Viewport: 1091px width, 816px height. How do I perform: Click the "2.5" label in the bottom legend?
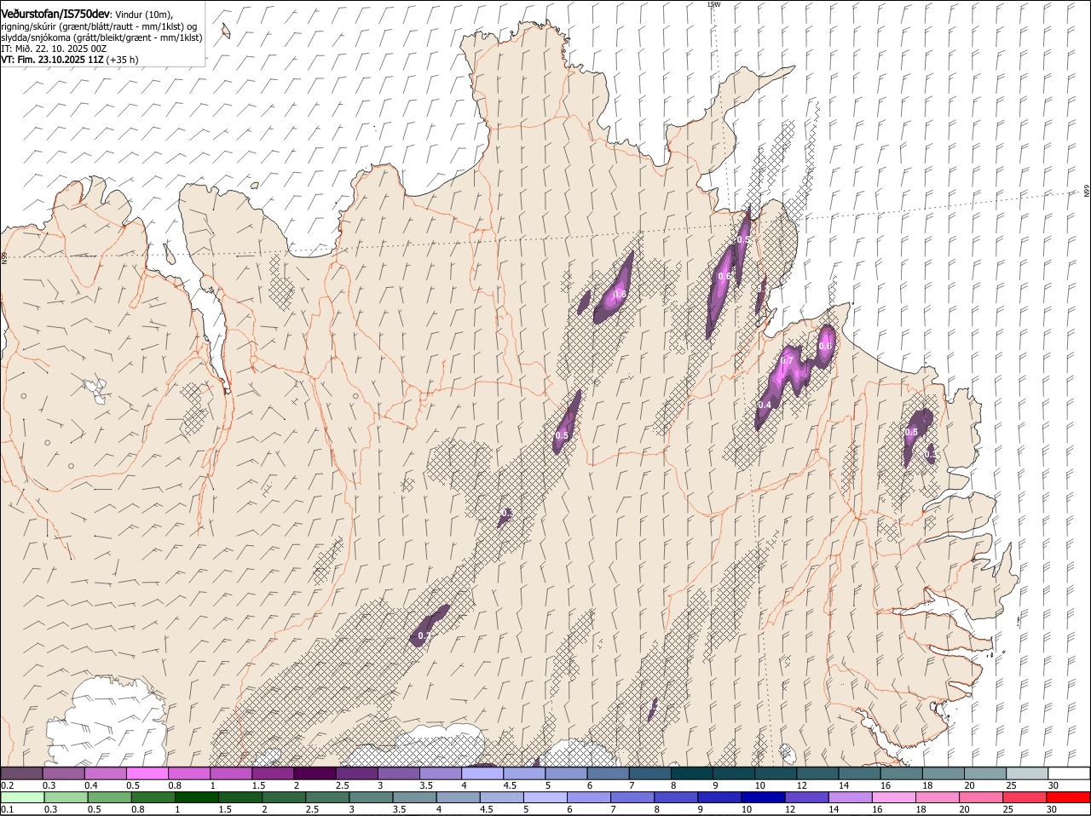[x=312, y=809]
